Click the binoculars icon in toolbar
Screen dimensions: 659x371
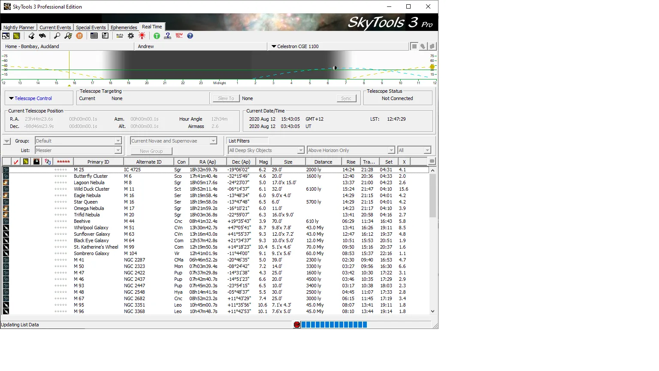(42, 36)
